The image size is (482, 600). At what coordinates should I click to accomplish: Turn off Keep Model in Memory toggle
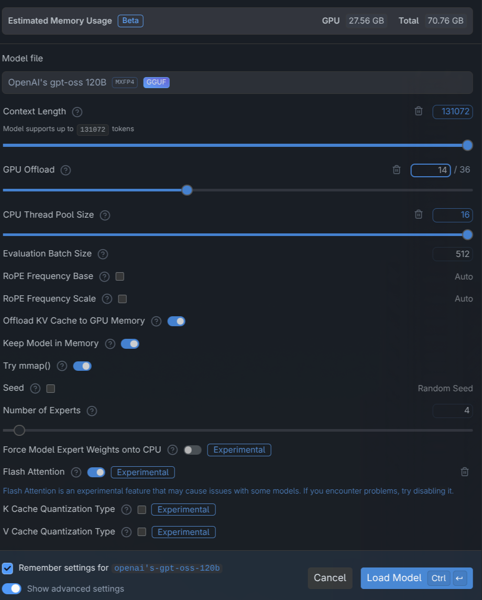click(x=130, y=344)
